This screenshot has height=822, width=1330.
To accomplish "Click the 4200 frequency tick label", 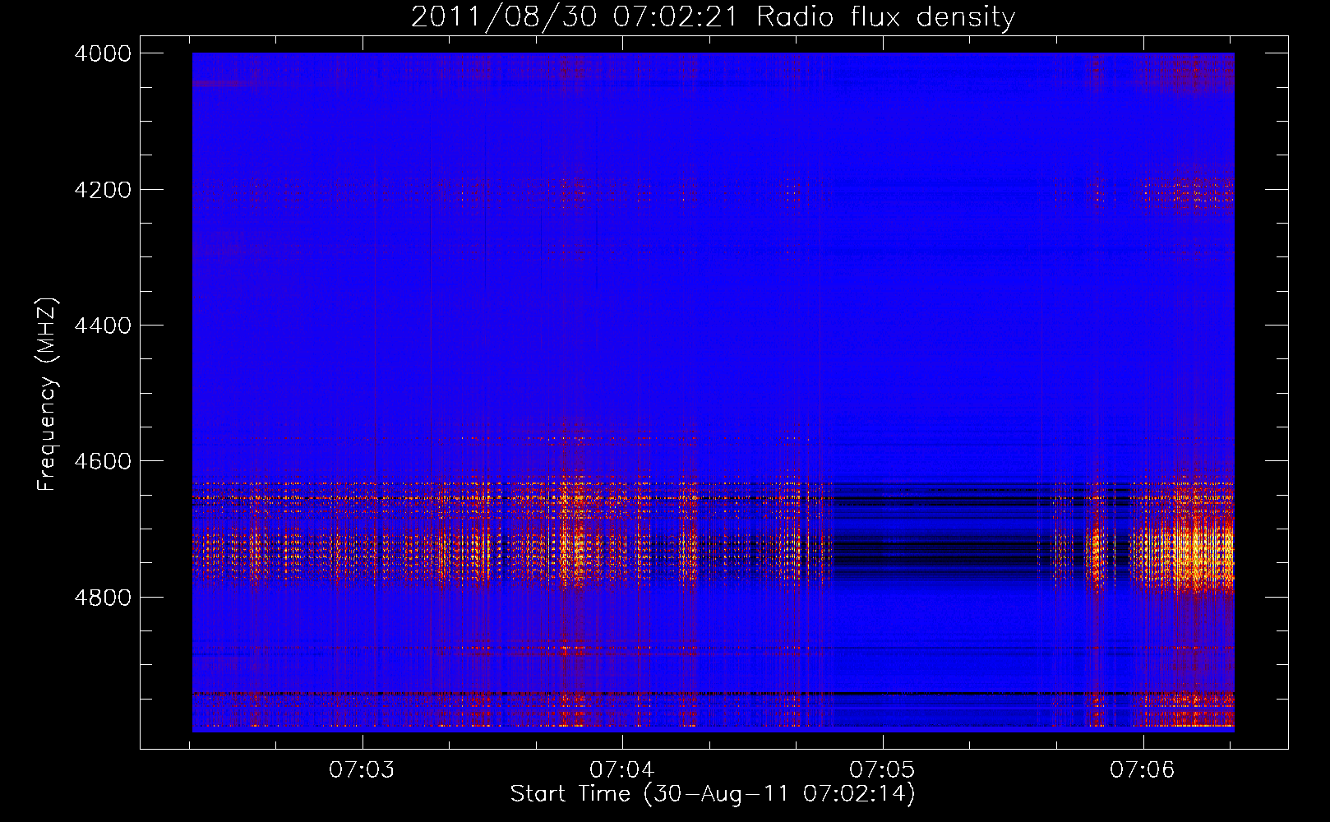I will [103, 190].
